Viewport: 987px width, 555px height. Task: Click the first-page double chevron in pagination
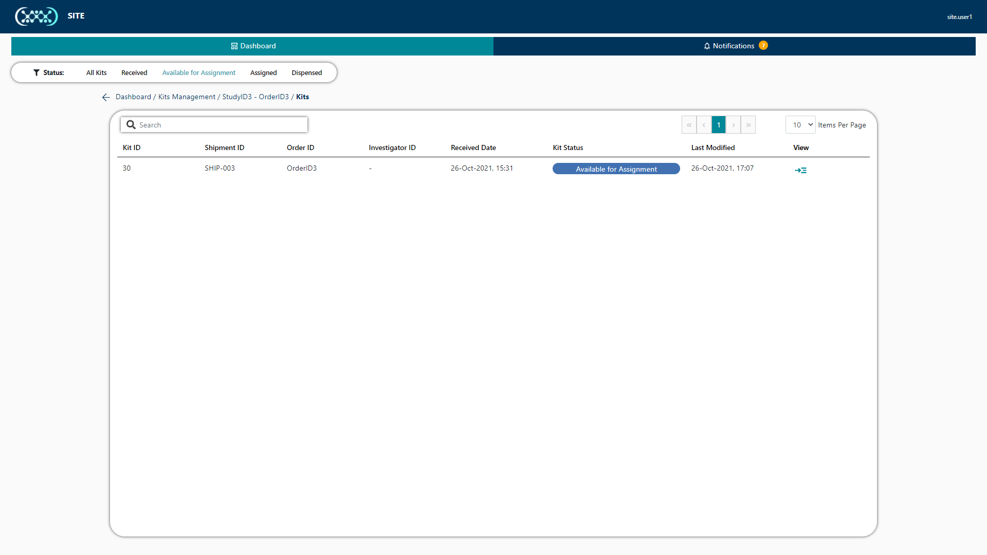(689, 124)
